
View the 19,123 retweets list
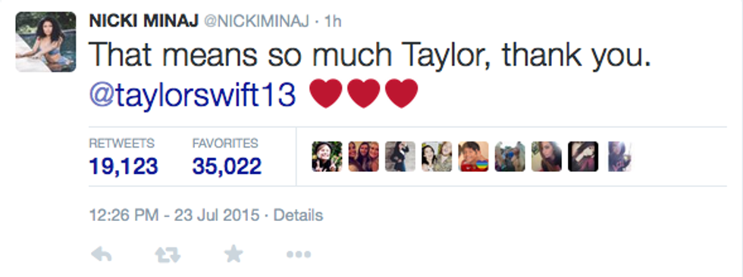pyautogui.click(x=123, y=157)
